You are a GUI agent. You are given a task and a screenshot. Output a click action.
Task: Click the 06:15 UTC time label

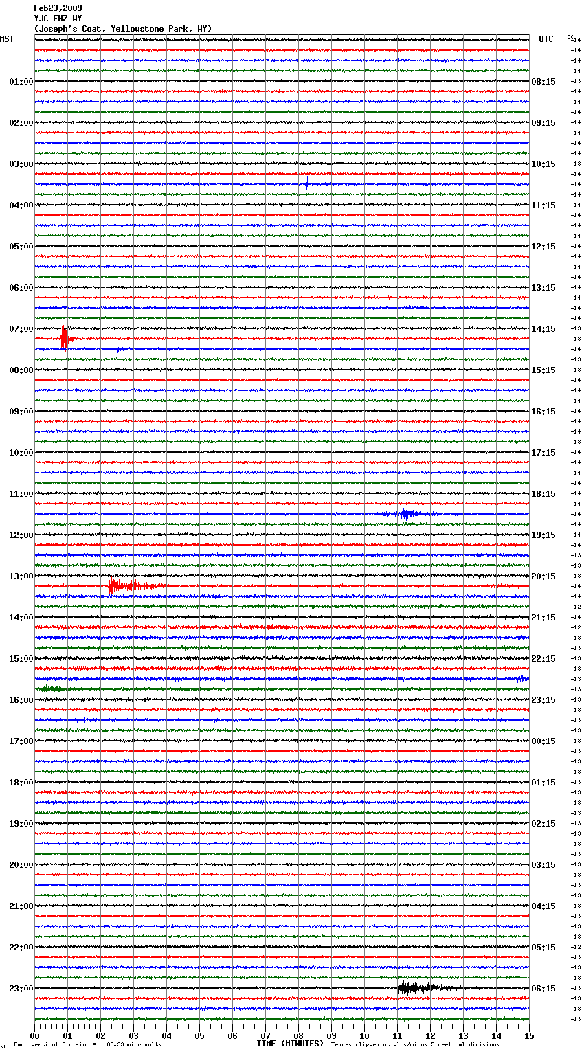(543, 989)
